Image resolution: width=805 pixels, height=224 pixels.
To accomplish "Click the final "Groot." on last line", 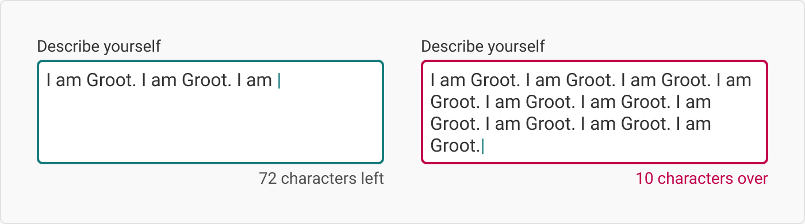I will (455, 146).
